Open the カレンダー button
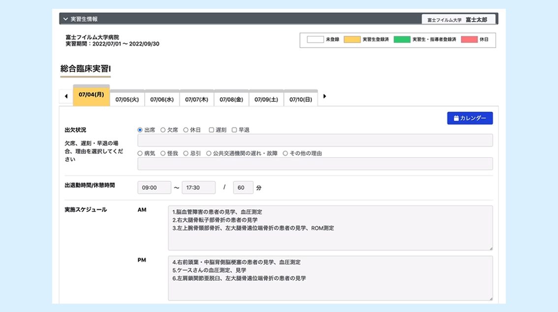This screenshot has width=558, height=312. (469, 118)
